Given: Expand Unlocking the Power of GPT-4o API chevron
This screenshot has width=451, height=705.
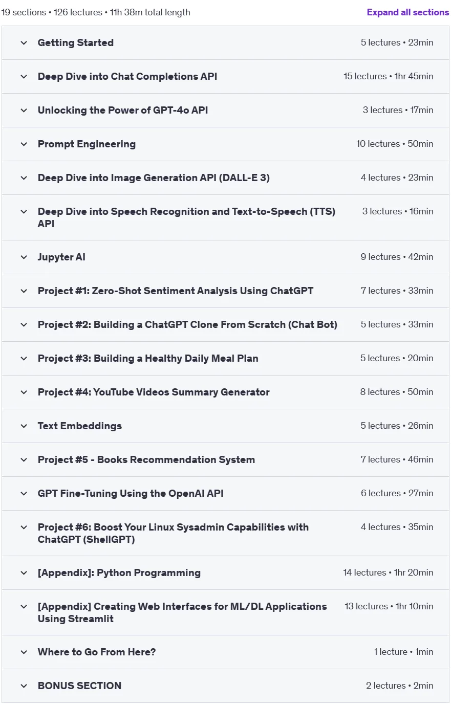Looking at the screenshot, I should coord(24,111).
